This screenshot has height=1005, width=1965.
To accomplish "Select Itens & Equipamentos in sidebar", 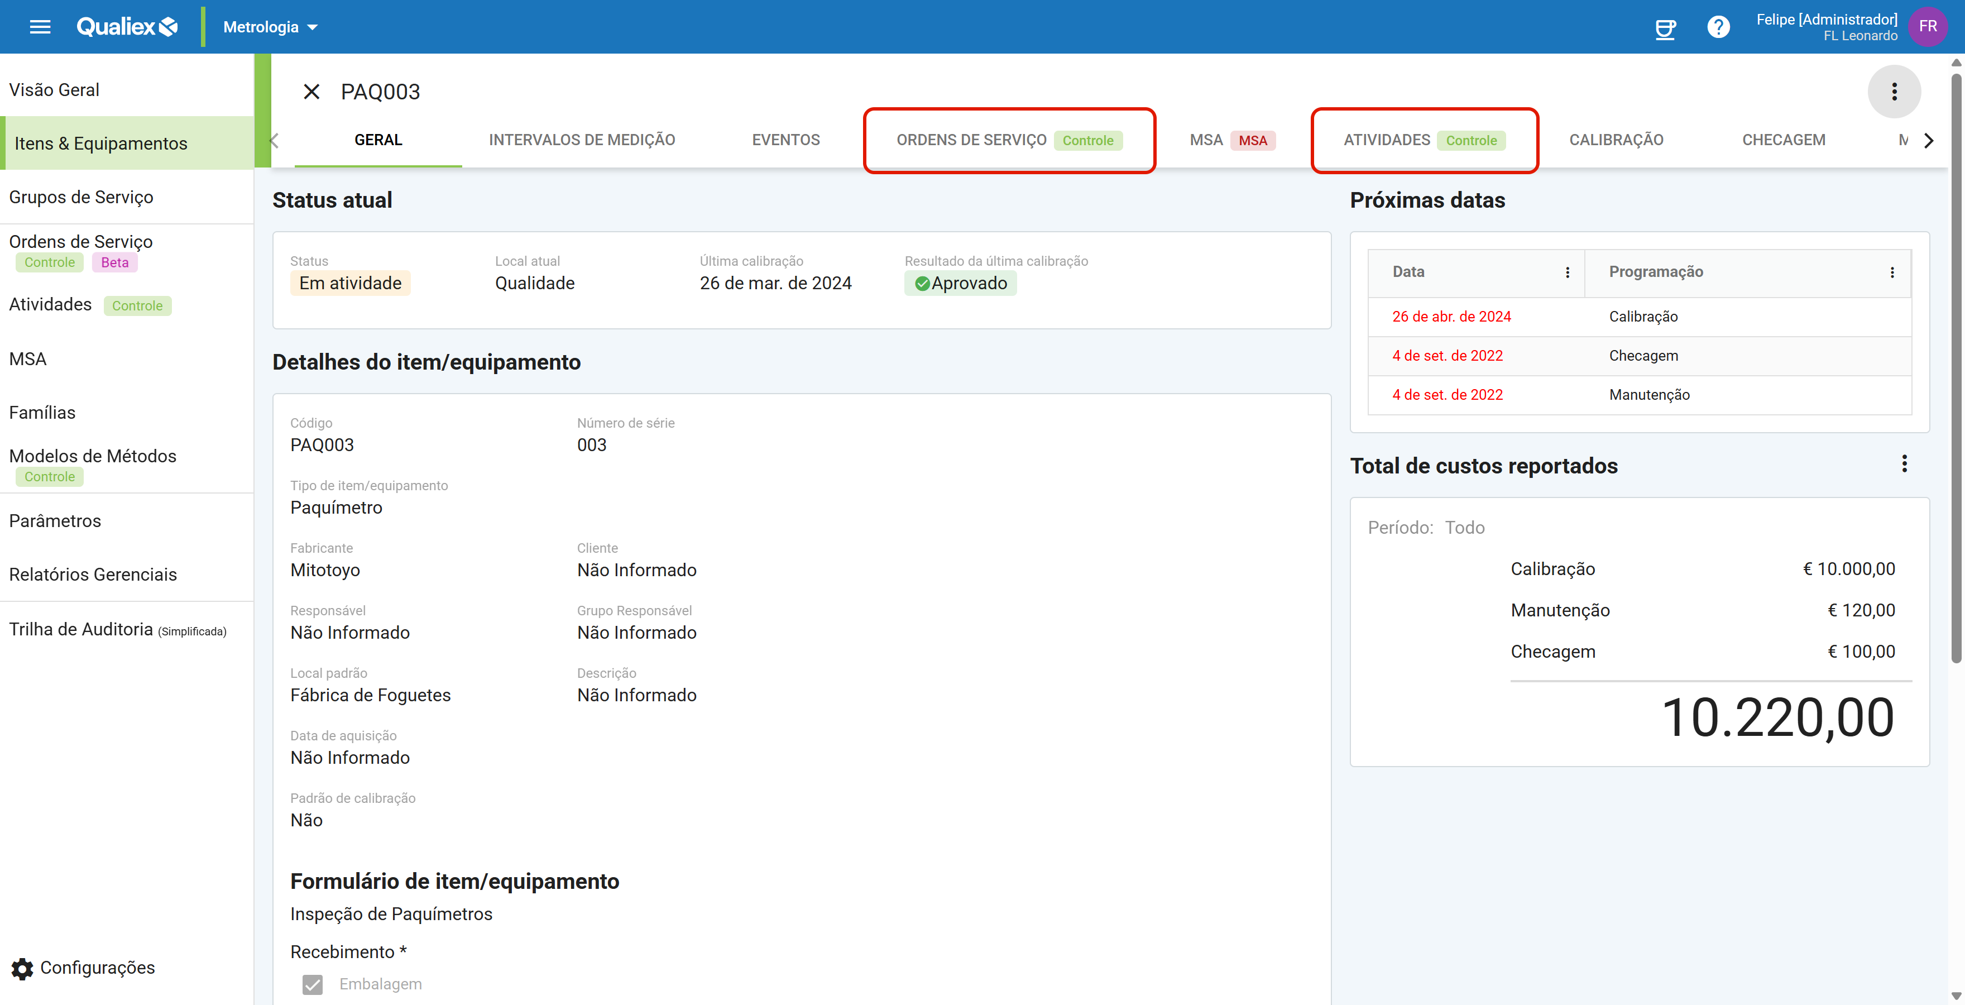I will pos(127,143).
